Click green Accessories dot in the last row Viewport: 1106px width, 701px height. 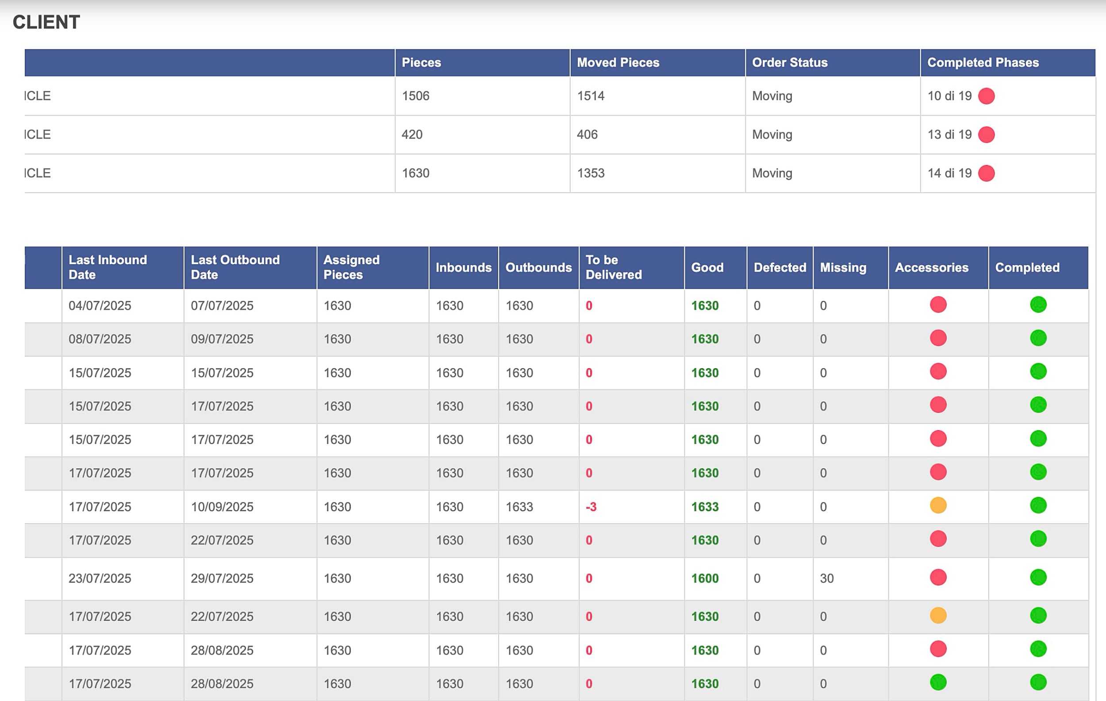tap(938, 682)
